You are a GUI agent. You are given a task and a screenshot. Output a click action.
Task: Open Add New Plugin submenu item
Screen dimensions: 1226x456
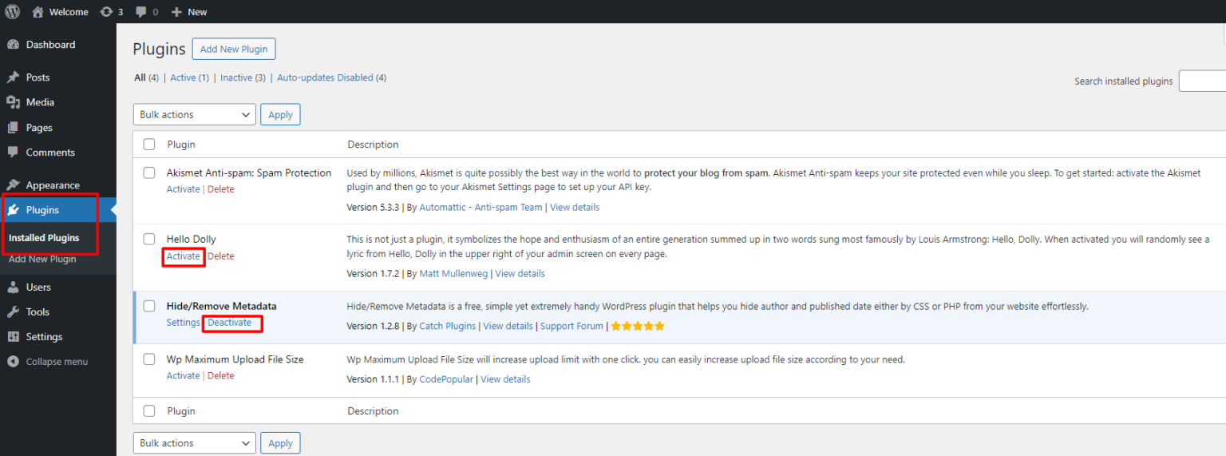(x=42, y=259)
